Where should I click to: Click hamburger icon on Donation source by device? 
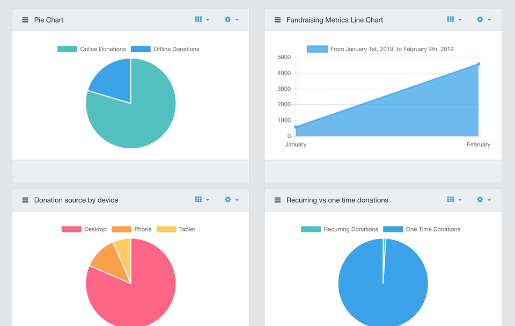(x=25, y=200)
